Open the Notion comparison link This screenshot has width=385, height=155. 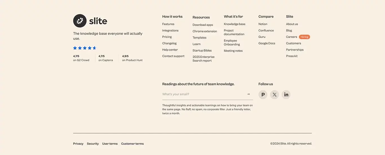click(x=263, y=24)
